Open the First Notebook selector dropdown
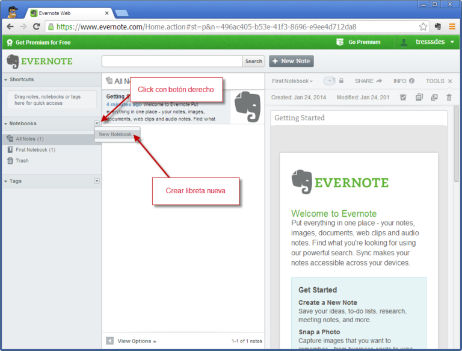Screen dimensions: 462x351 tap(292, 81)
